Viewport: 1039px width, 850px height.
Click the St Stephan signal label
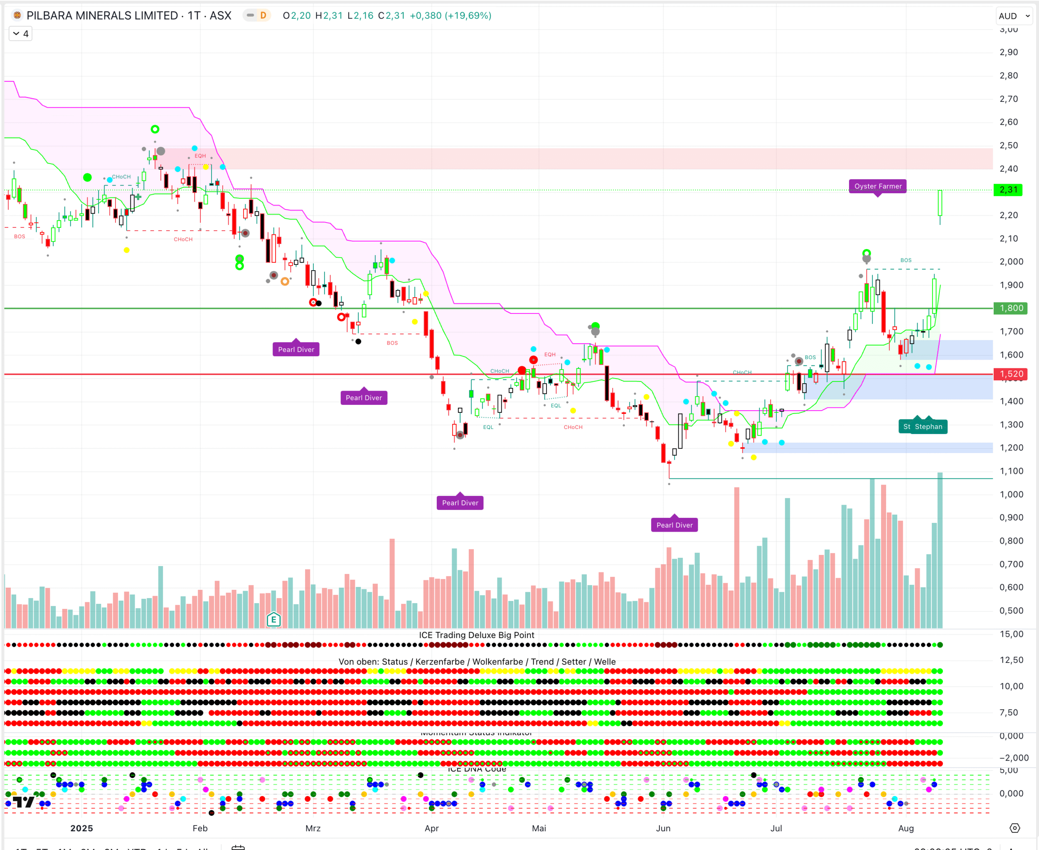(x=923, y=426)
